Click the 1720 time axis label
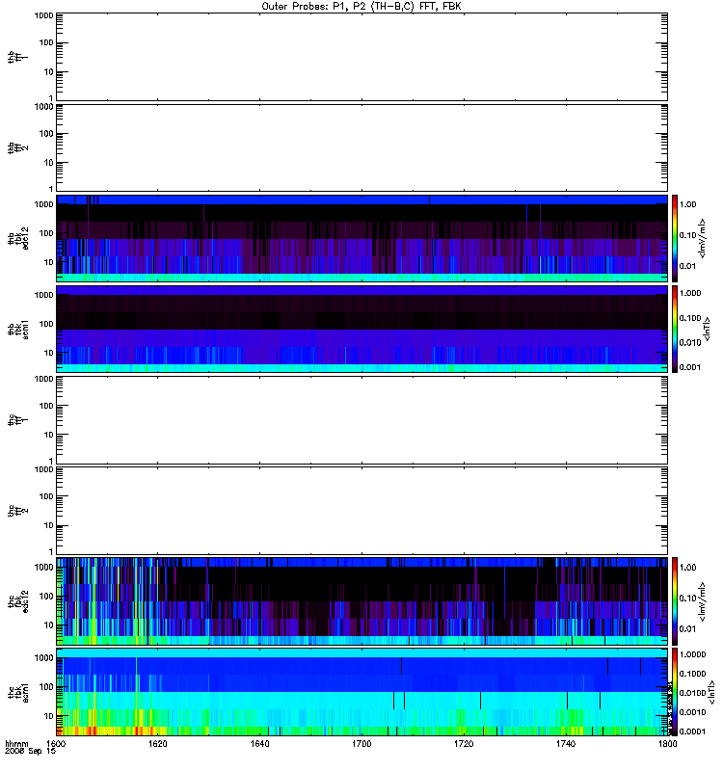This screenshot has width=723, height=771. point(464,743)
